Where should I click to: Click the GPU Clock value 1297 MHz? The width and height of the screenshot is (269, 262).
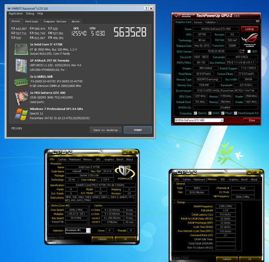(200, 96)
